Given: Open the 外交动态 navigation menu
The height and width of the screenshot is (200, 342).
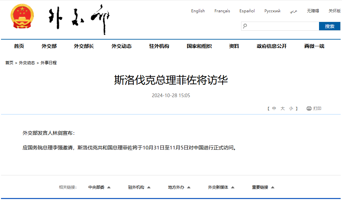Looking at the screenshot, I should pos(122,46).
